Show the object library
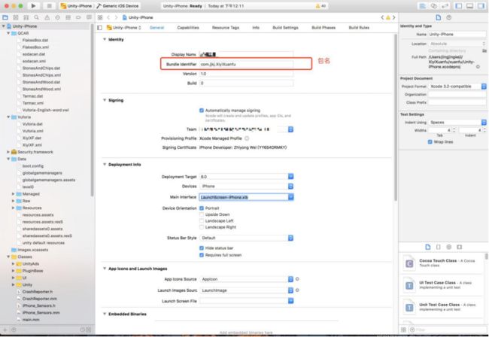This screenshot has width=489, height=337. tap(449, 247)
